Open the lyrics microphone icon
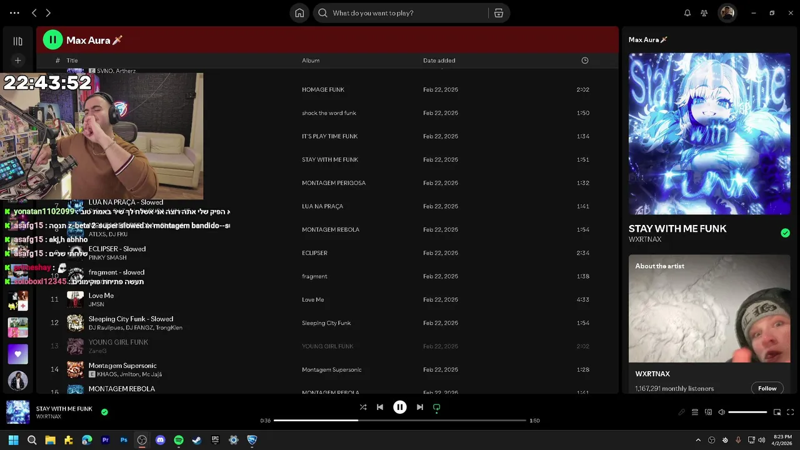Viewport: 800px width, 450px height. tap(682, 412)
